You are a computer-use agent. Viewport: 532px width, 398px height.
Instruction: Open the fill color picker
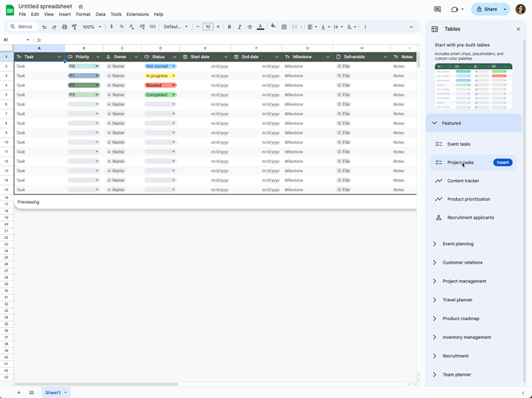pos(273,26)
